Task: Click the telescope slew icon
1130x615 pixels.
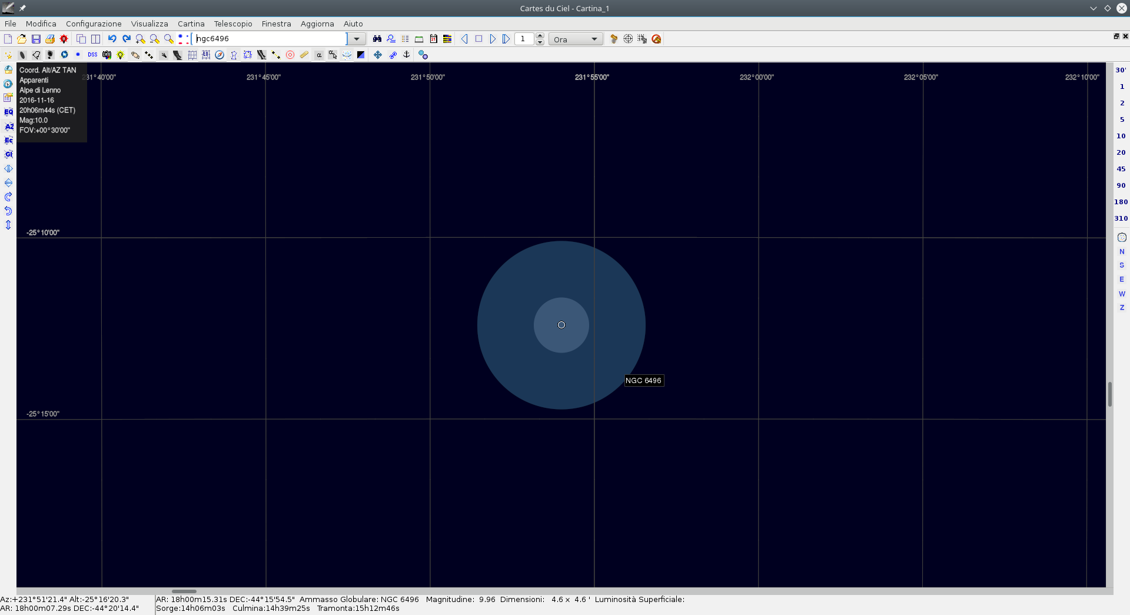Action: pos(614,39)
